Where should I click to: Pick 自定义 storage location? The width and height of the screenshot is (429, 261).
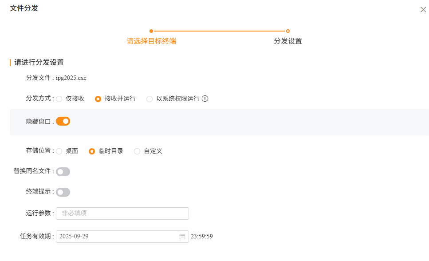(137, 151)
